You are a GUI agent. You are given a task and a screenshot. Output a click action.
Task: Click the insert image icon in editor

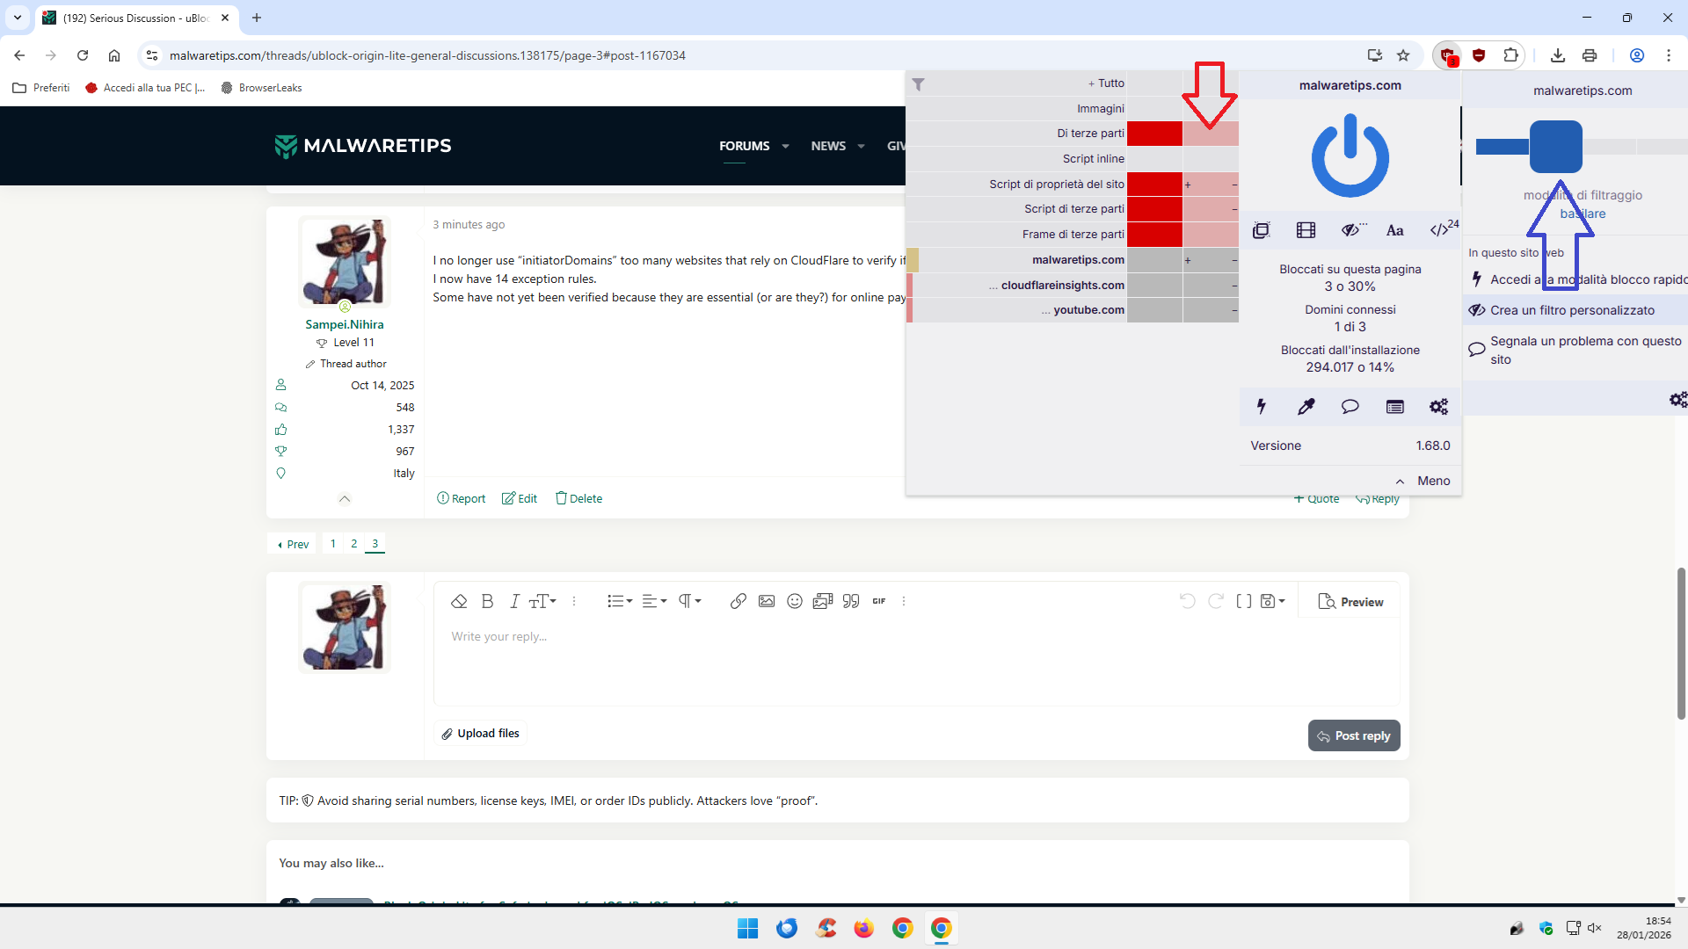767,601
